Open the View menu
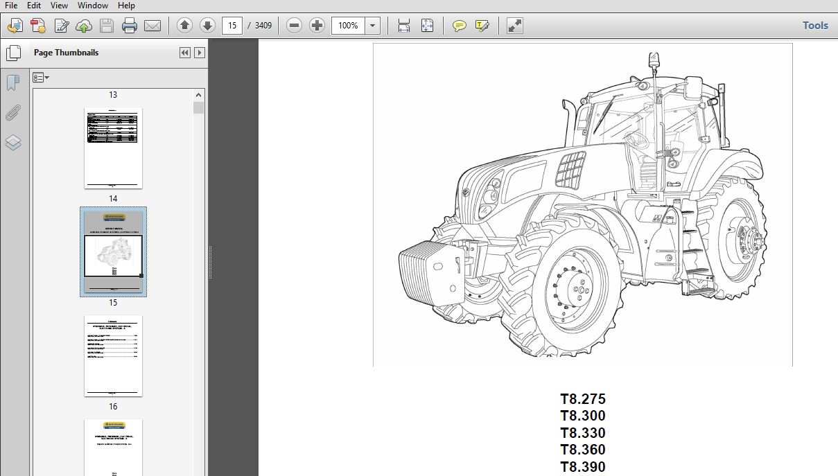 [59, 6]
